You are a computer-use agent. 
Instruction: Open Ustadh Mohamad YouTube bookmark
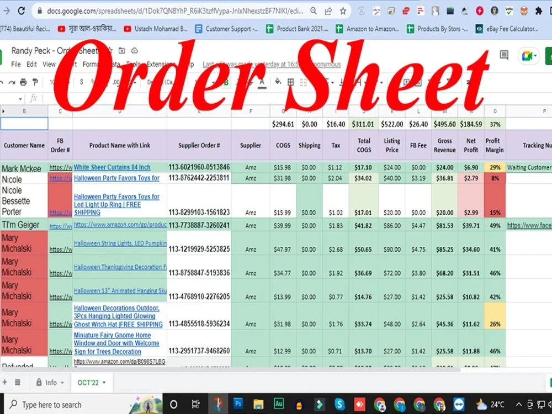click(x=156, y=29)
